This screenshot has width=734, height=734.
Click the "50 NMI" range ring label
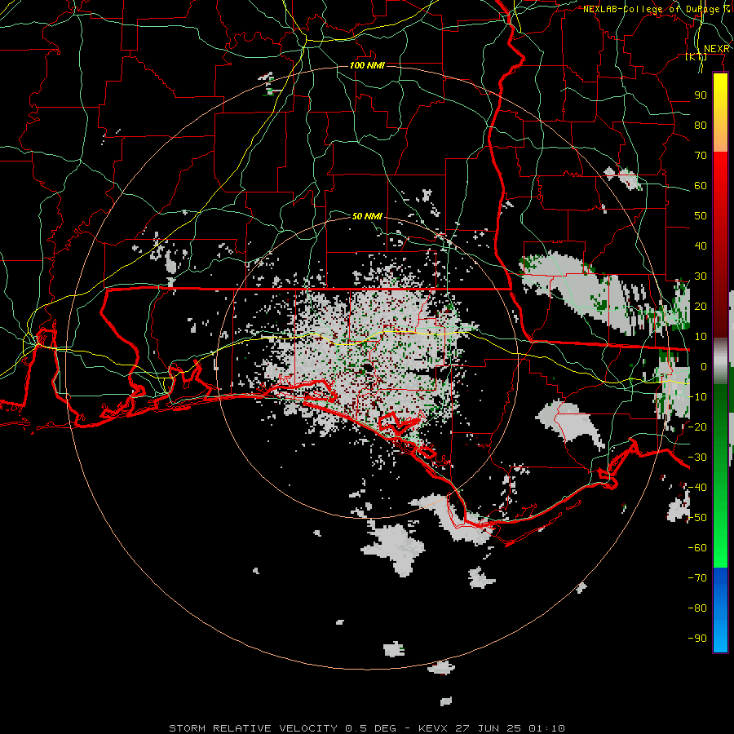(367, 216)
